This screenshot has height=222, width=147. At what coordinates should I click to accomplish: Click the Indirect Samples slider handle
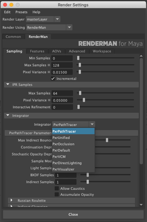click(x=88, y=182)
